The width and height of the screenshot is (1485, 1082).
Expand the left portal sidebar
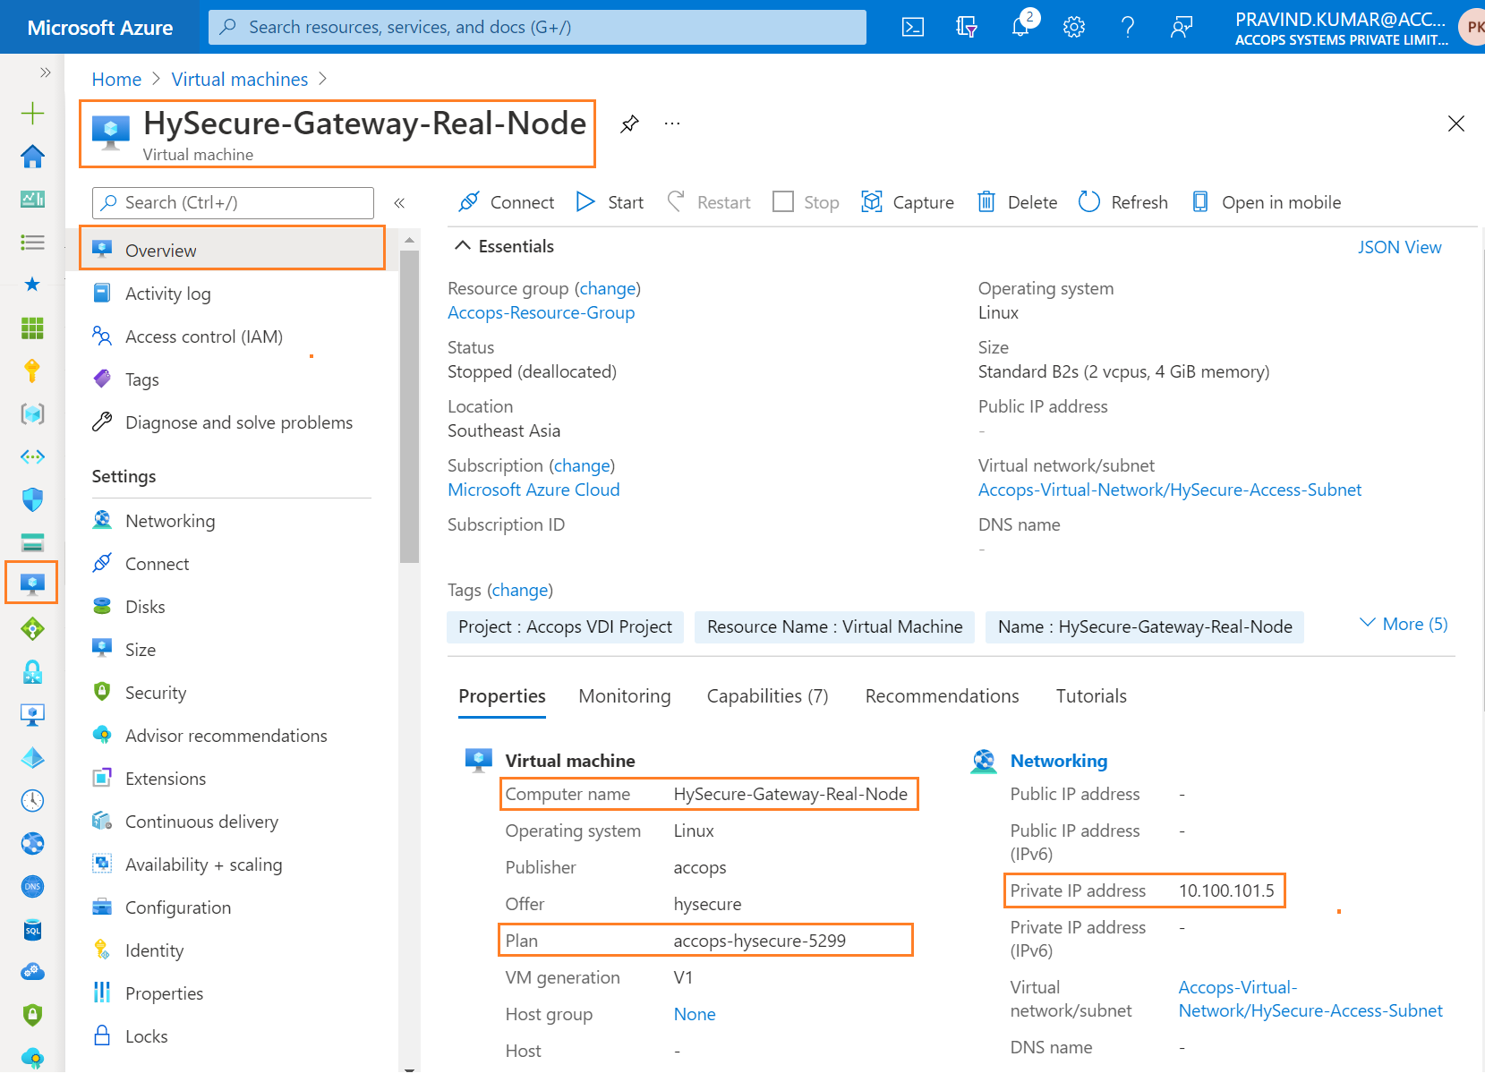45,72
